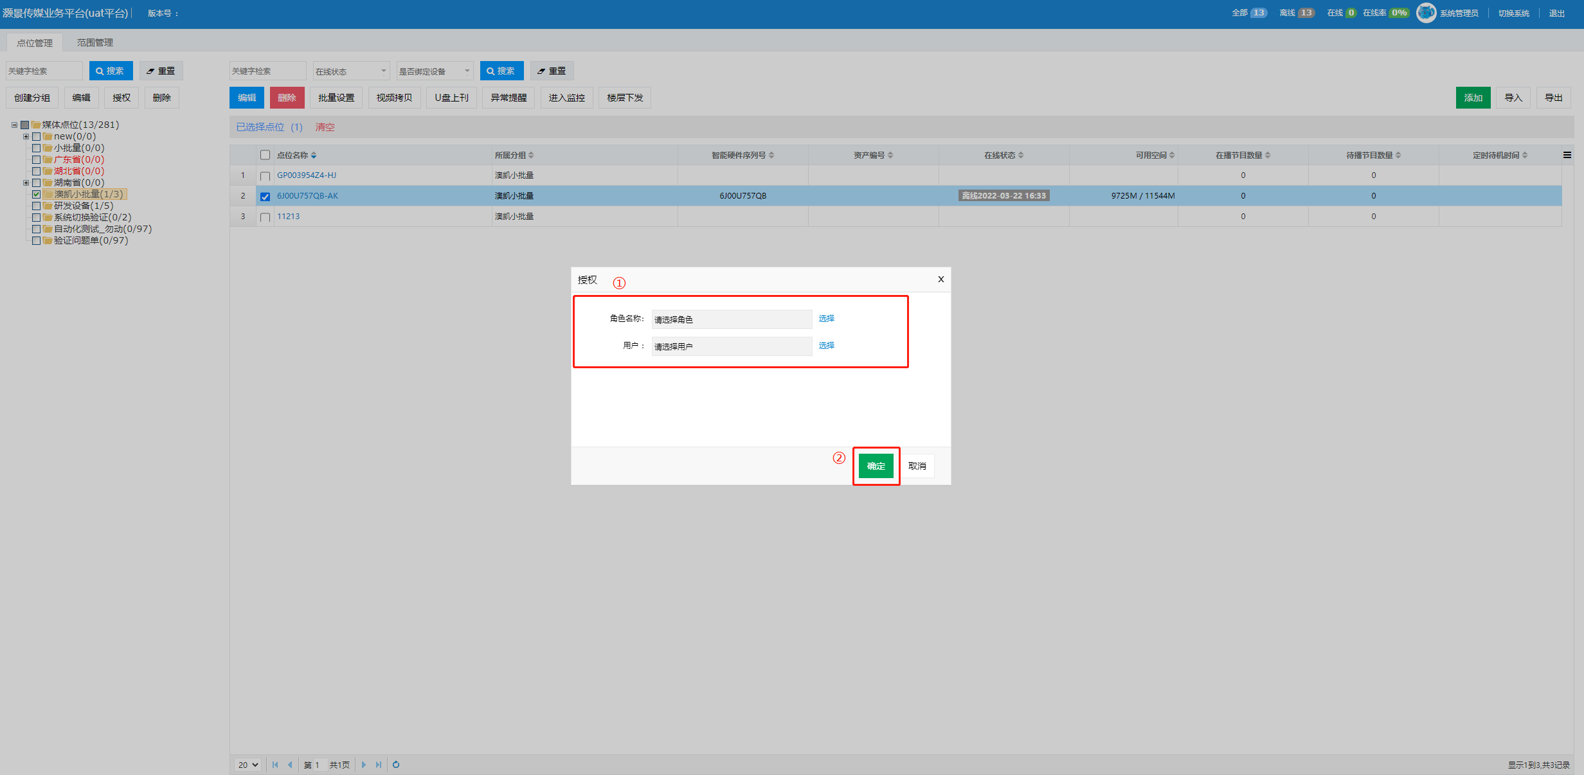
Task: Close the 授权 dialog with X
Action: coord(941,279)
